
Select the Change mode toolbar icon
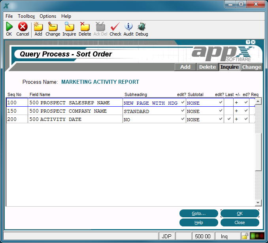tap(53, 26)
